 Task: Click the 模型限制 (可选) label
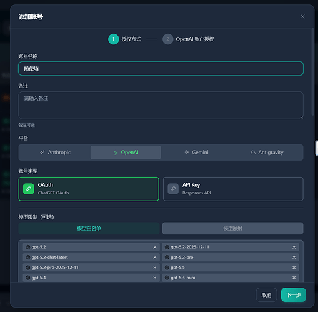(x=36, y=217)
